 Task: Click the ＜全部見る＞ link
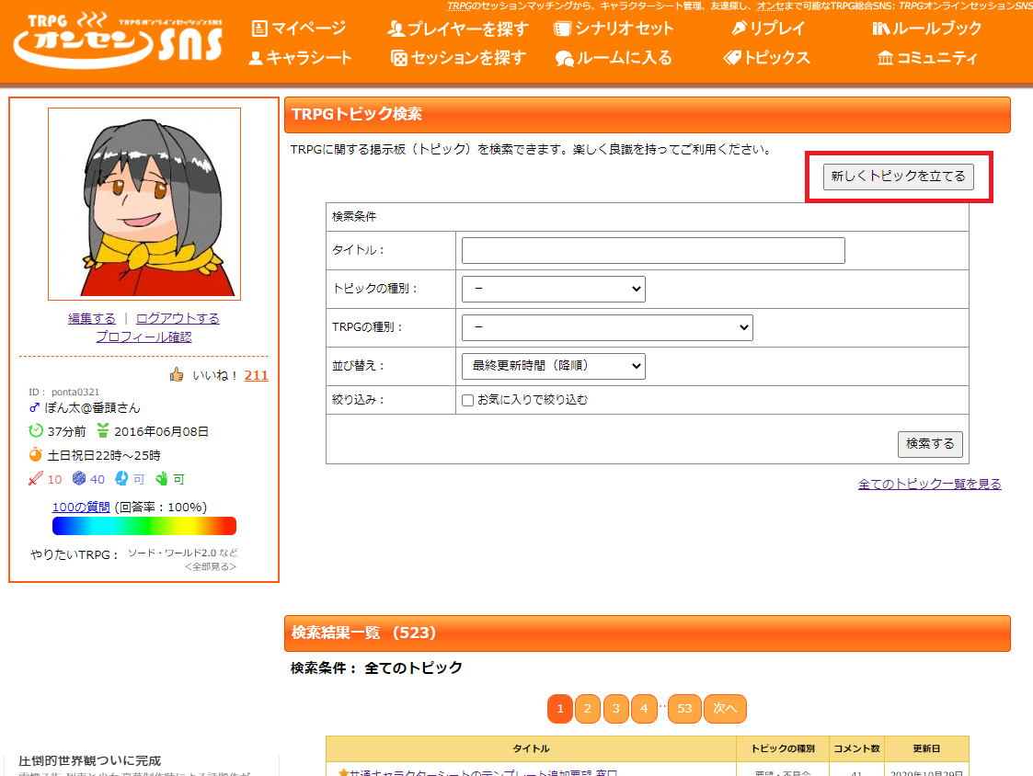(211, 566)
